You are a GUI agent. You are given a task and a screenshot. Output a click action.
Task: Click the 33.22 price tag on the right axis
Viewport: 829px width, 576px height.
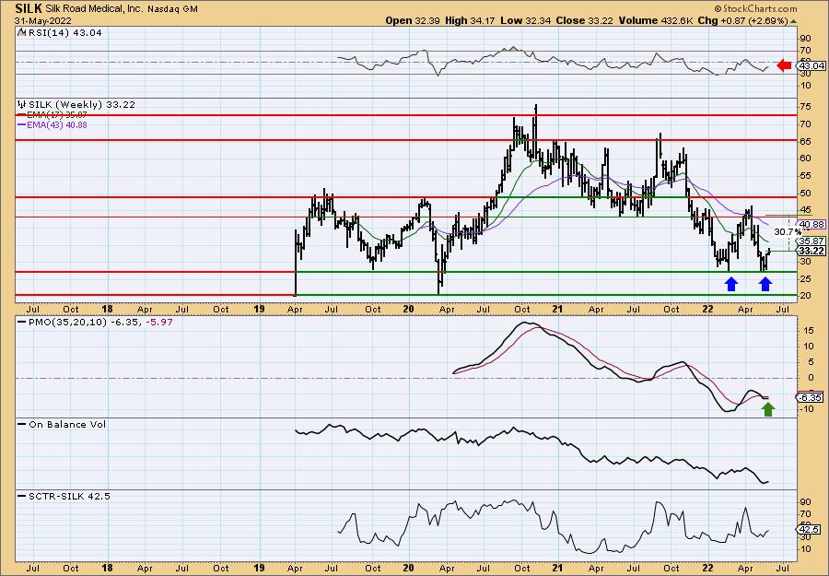pyautogui.click(x=811, y=251)
